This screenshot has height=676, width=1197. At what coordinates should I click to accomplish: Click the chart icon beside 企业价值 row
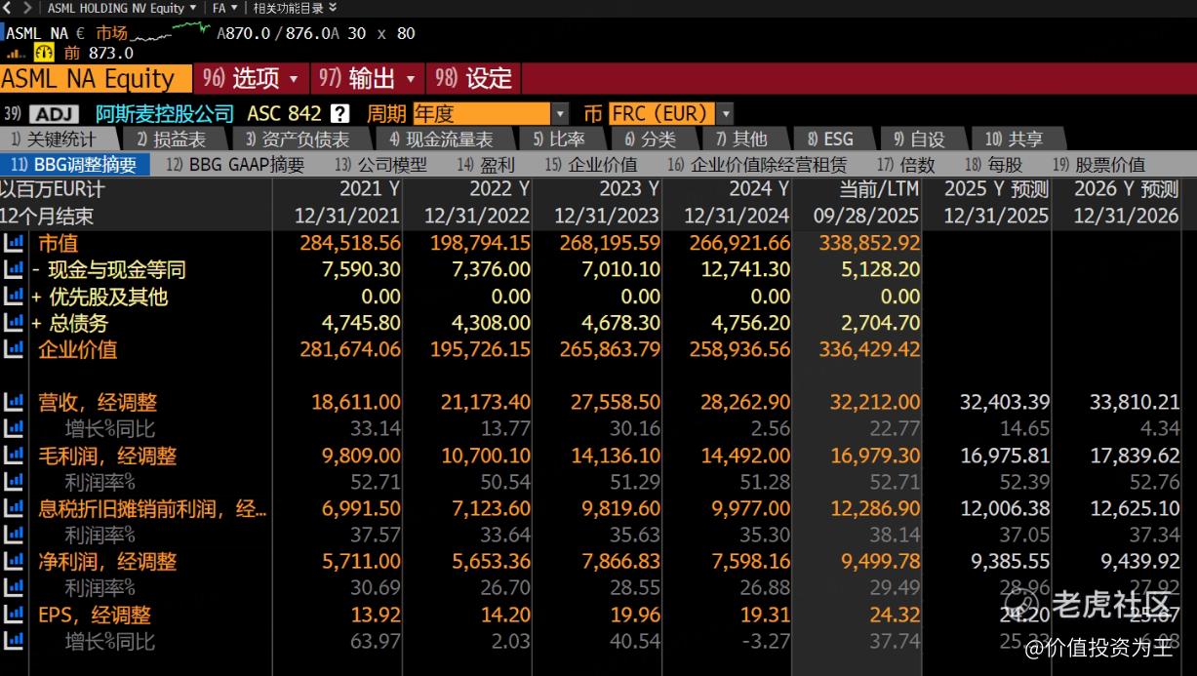[x=14, y=349]
